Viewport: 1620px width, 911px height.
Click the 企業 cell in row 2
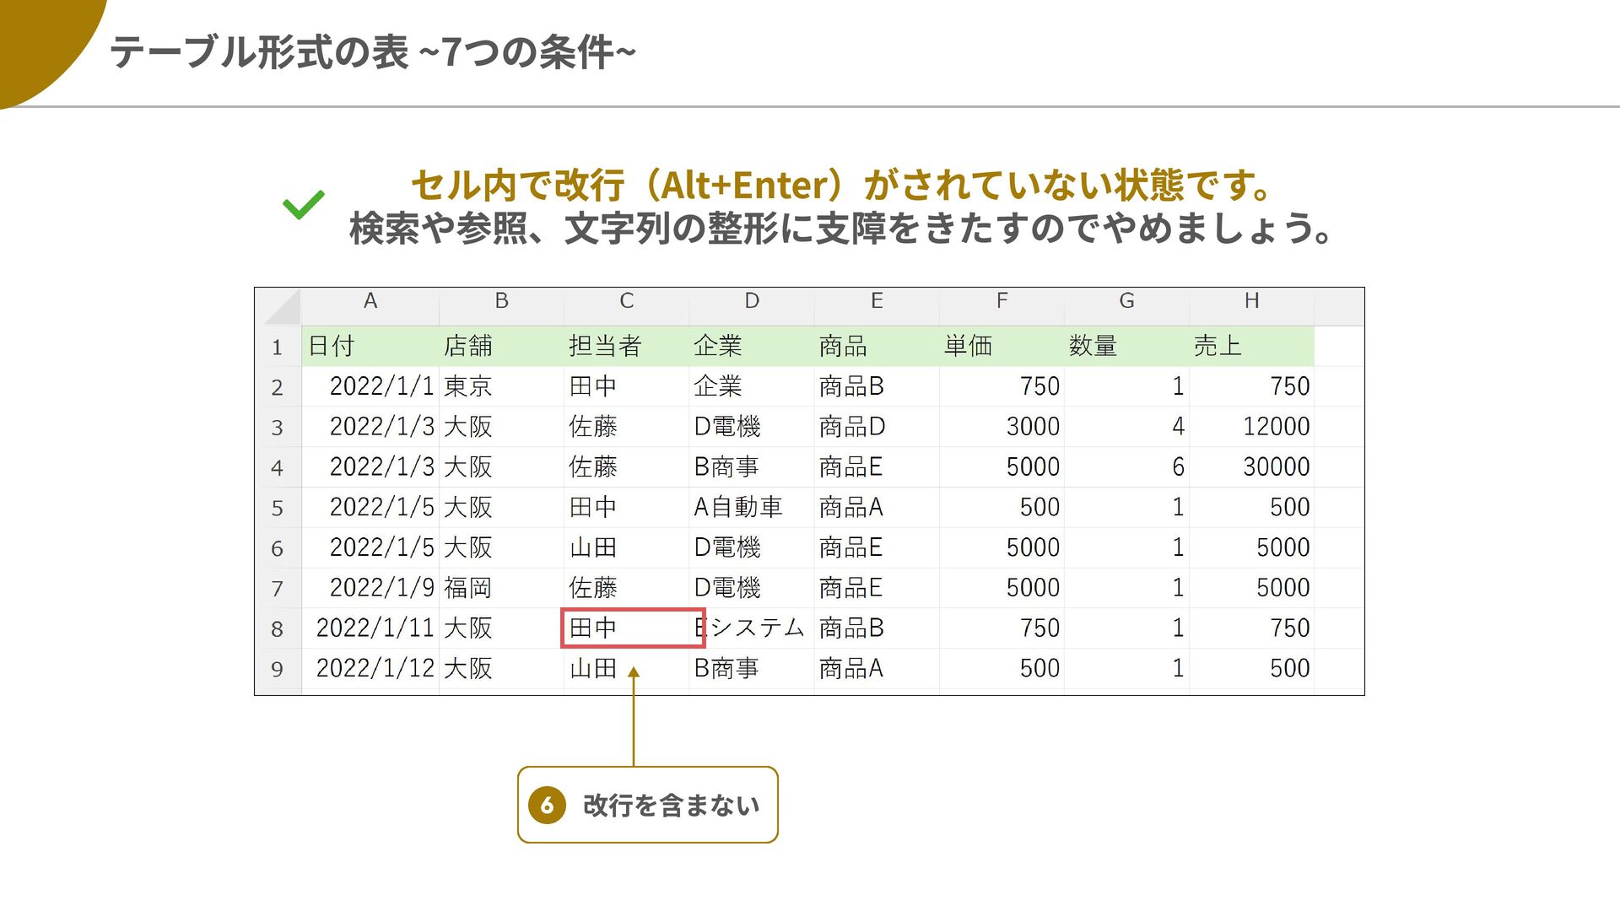(751, 386)
